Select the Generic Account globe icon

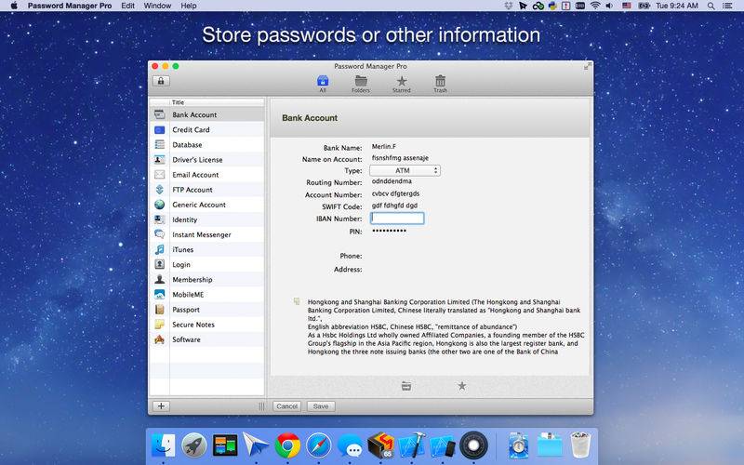coord(159,205)
